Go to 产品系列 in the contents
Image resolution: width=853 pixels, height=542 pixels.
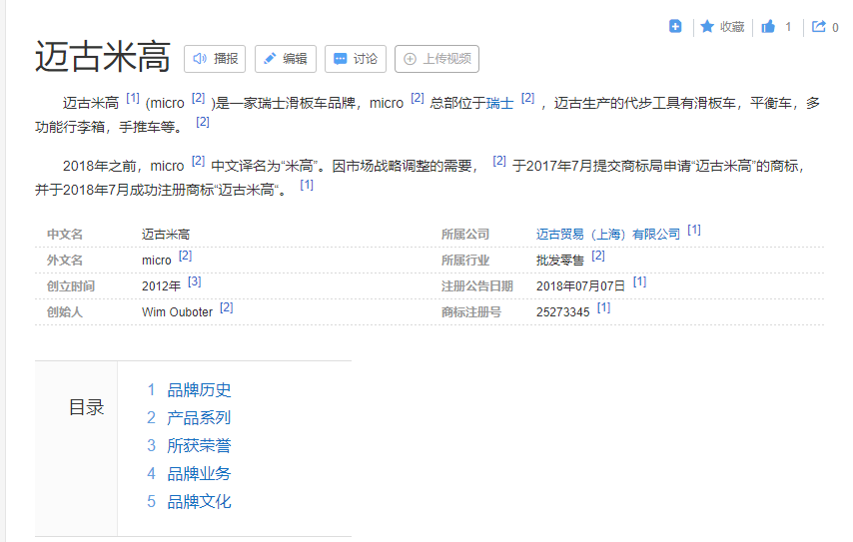[x=199, y=417]
